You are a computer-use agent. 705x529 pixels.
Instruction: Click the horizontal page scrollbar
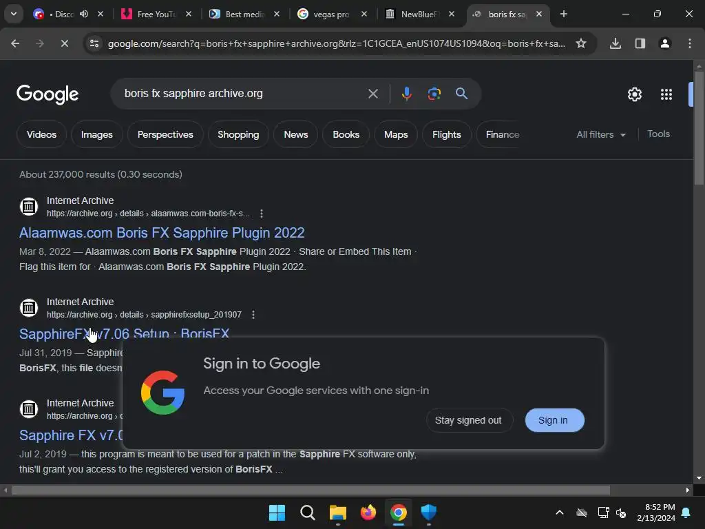311,490
